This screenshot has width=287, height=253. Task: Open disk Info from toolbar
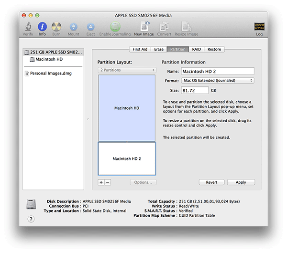tap(43, 27)
